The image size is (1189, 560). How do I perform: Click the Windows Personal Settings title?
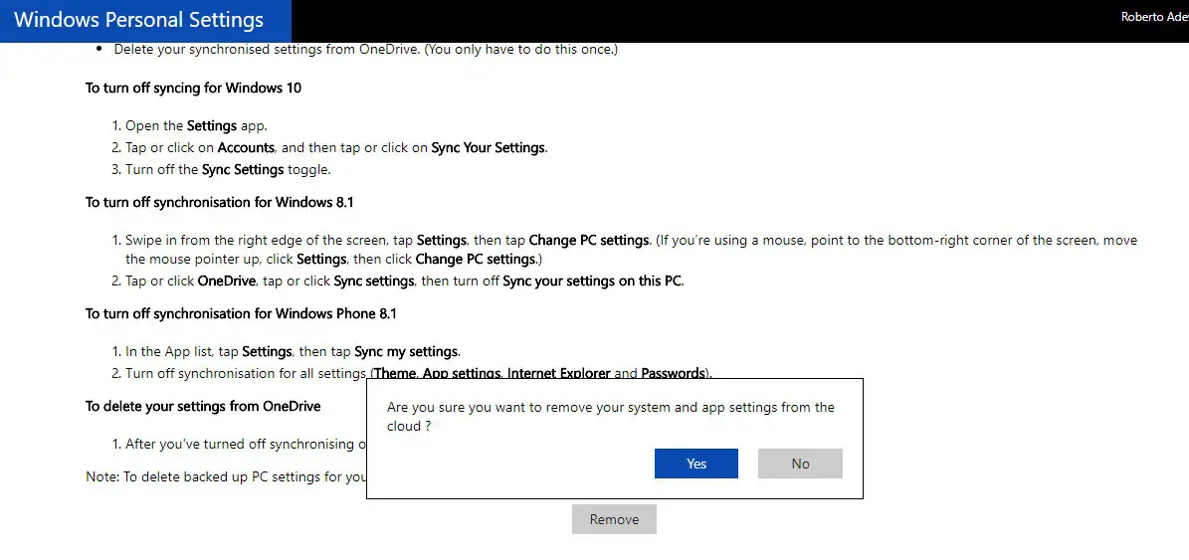pyautogui.click(x=139, y=21)
